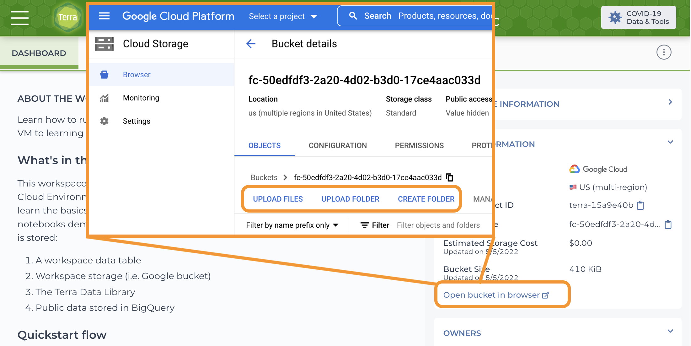Image resolution: width=691 pixels, height=346 pixels.
Task: Open the Dashboard tab
Action: tap(39, 53)
